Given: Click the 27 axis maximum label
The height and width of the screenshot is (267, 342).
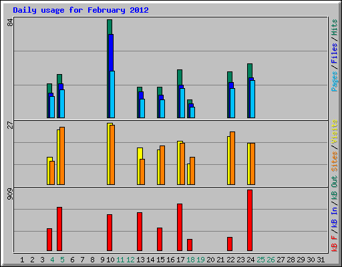Looking at the screenshot, I should pyautogui.click(x=10, y=125).
